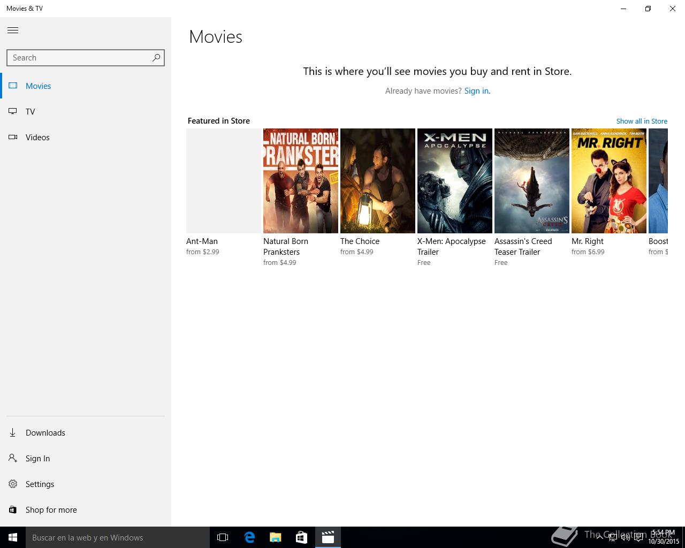Viewport: 685px width, 548px height.
Task: Click the taskbar clock and date
Action: coord(664,537)
